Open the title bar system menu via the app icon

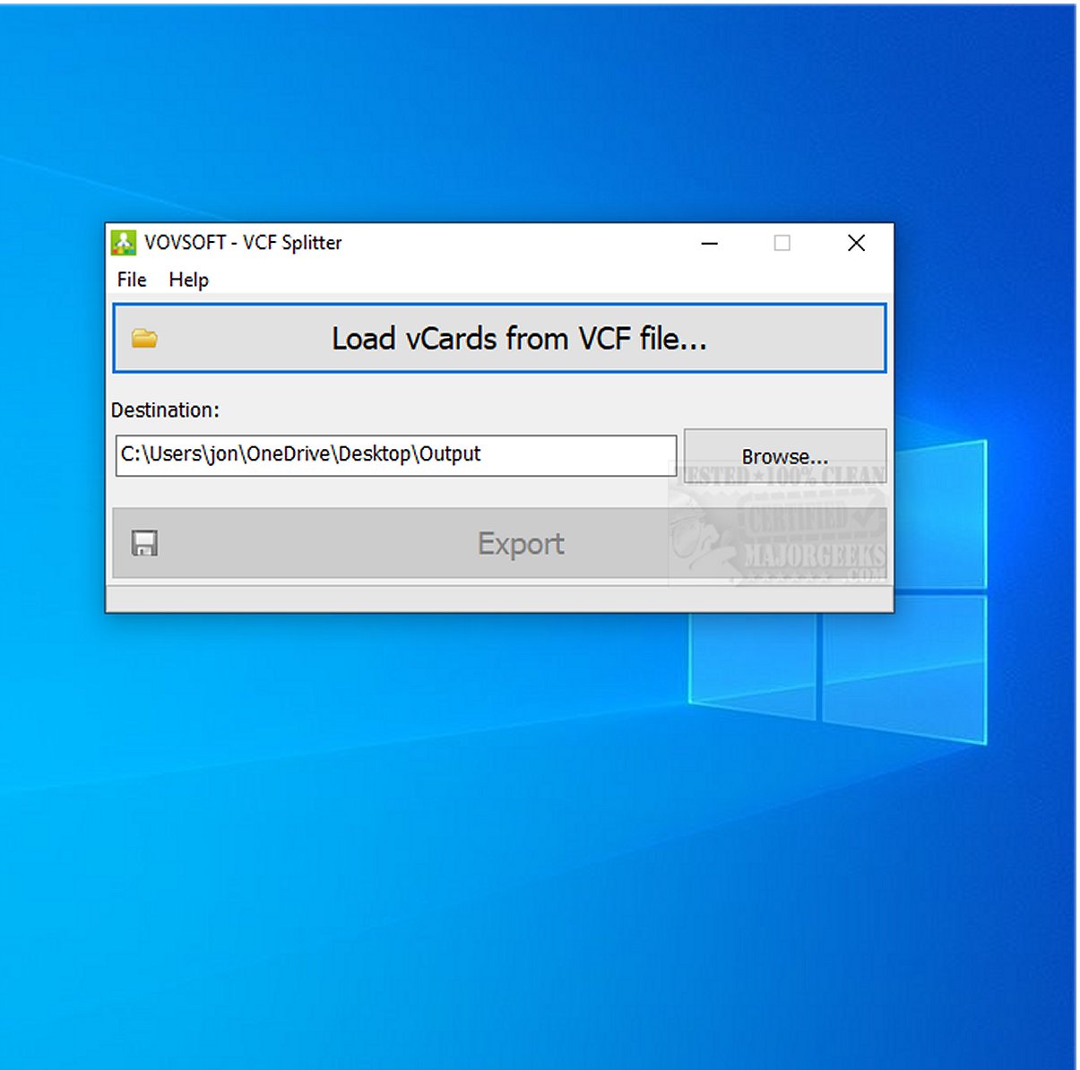pyautogui.click(x=124, y=243)
